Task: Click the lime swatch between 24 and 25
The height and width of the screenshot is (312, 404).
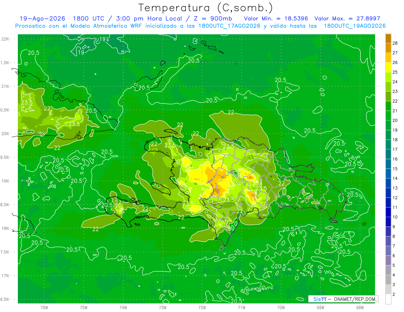Action: coord(388,77)
